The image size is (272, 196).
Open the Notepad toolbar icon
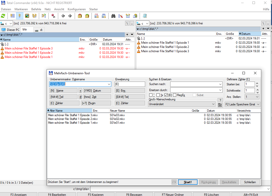point(145,16)
